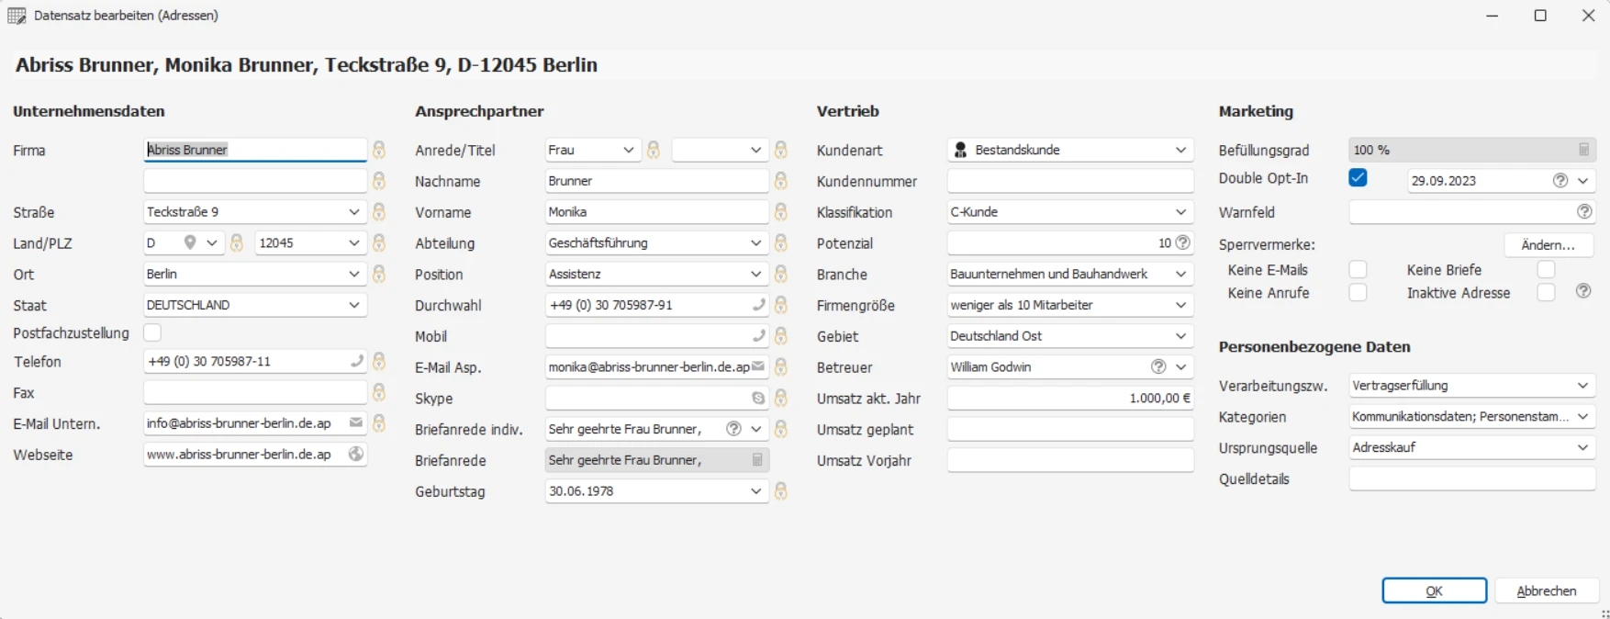
Task: Toggle the Postfachzustellung checkbox
Action: [x=152, y=332]
